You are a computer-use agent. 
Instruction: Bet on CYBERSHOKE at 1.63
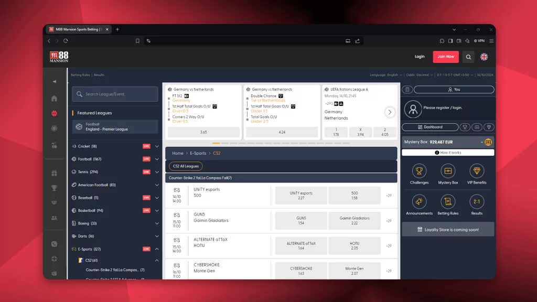tap(301, 271)
